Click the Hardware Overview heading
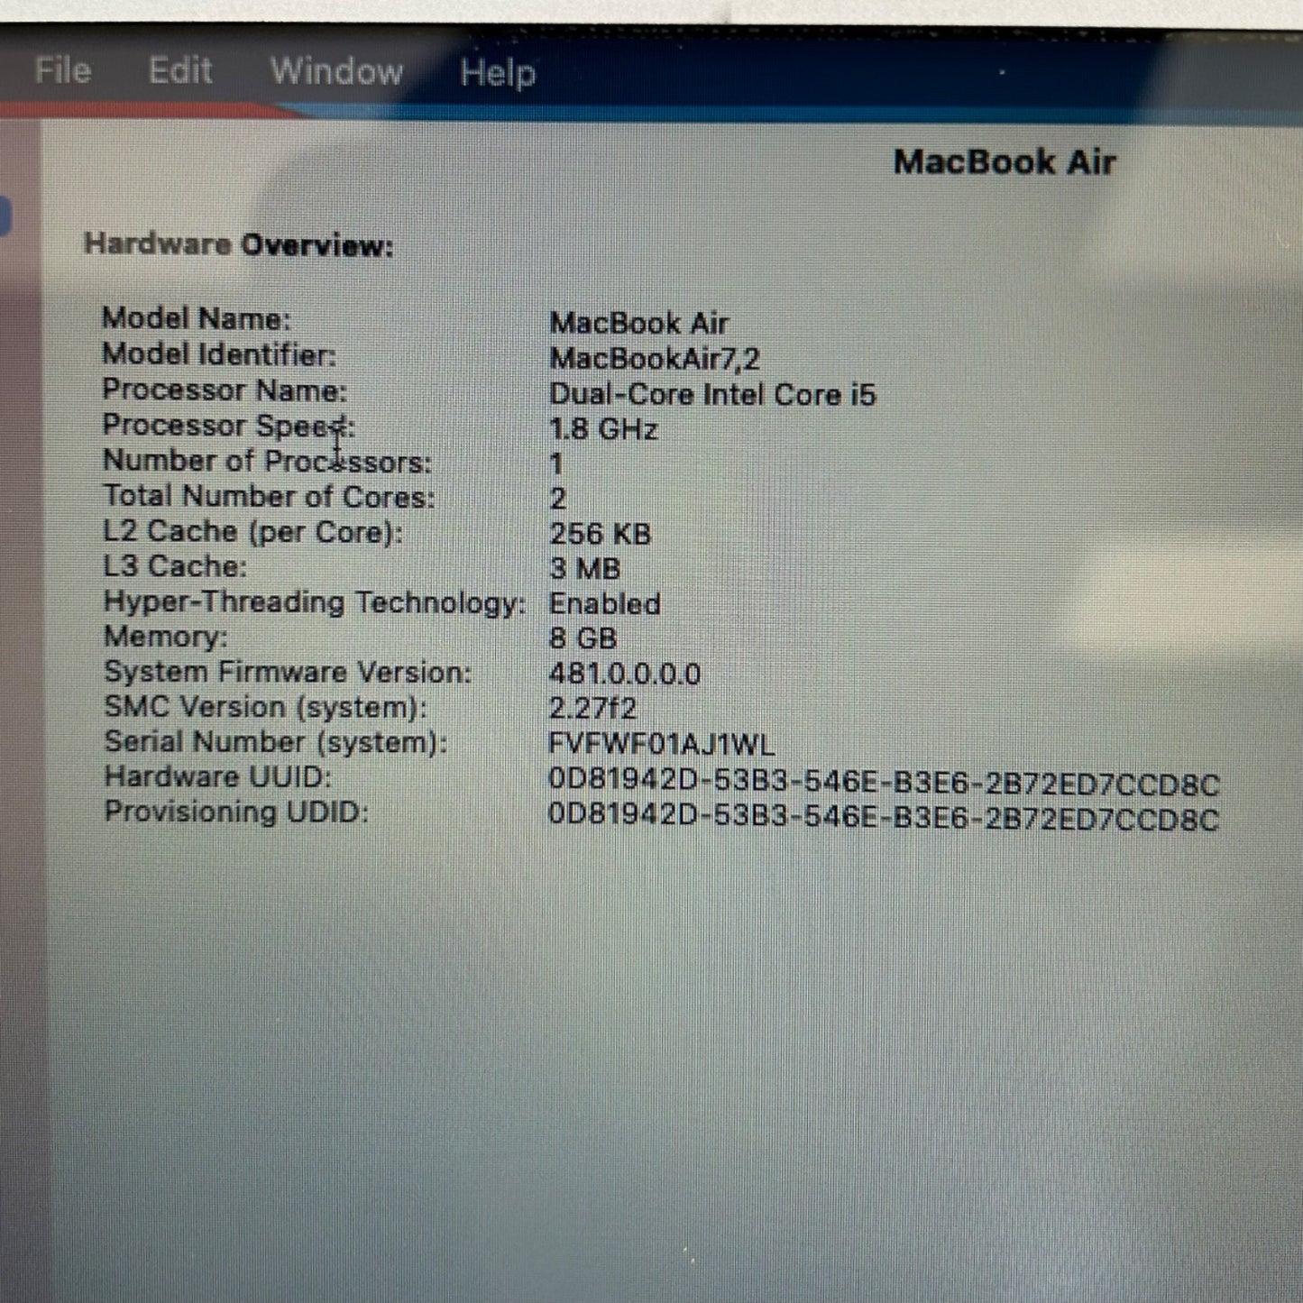Viewport: 1303px width, 1303px height. 238,244
